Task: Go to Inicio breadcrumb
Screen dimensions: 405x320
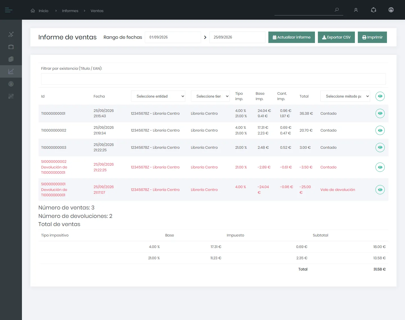Action: tap(44, 11)
